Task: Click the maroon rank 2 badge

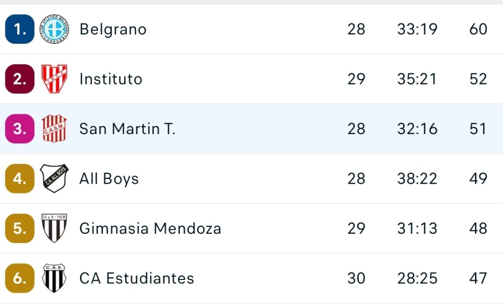Action: click(20, 79)
